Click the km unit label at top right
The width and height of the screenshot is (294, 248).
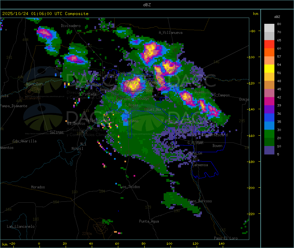point(256,14)
